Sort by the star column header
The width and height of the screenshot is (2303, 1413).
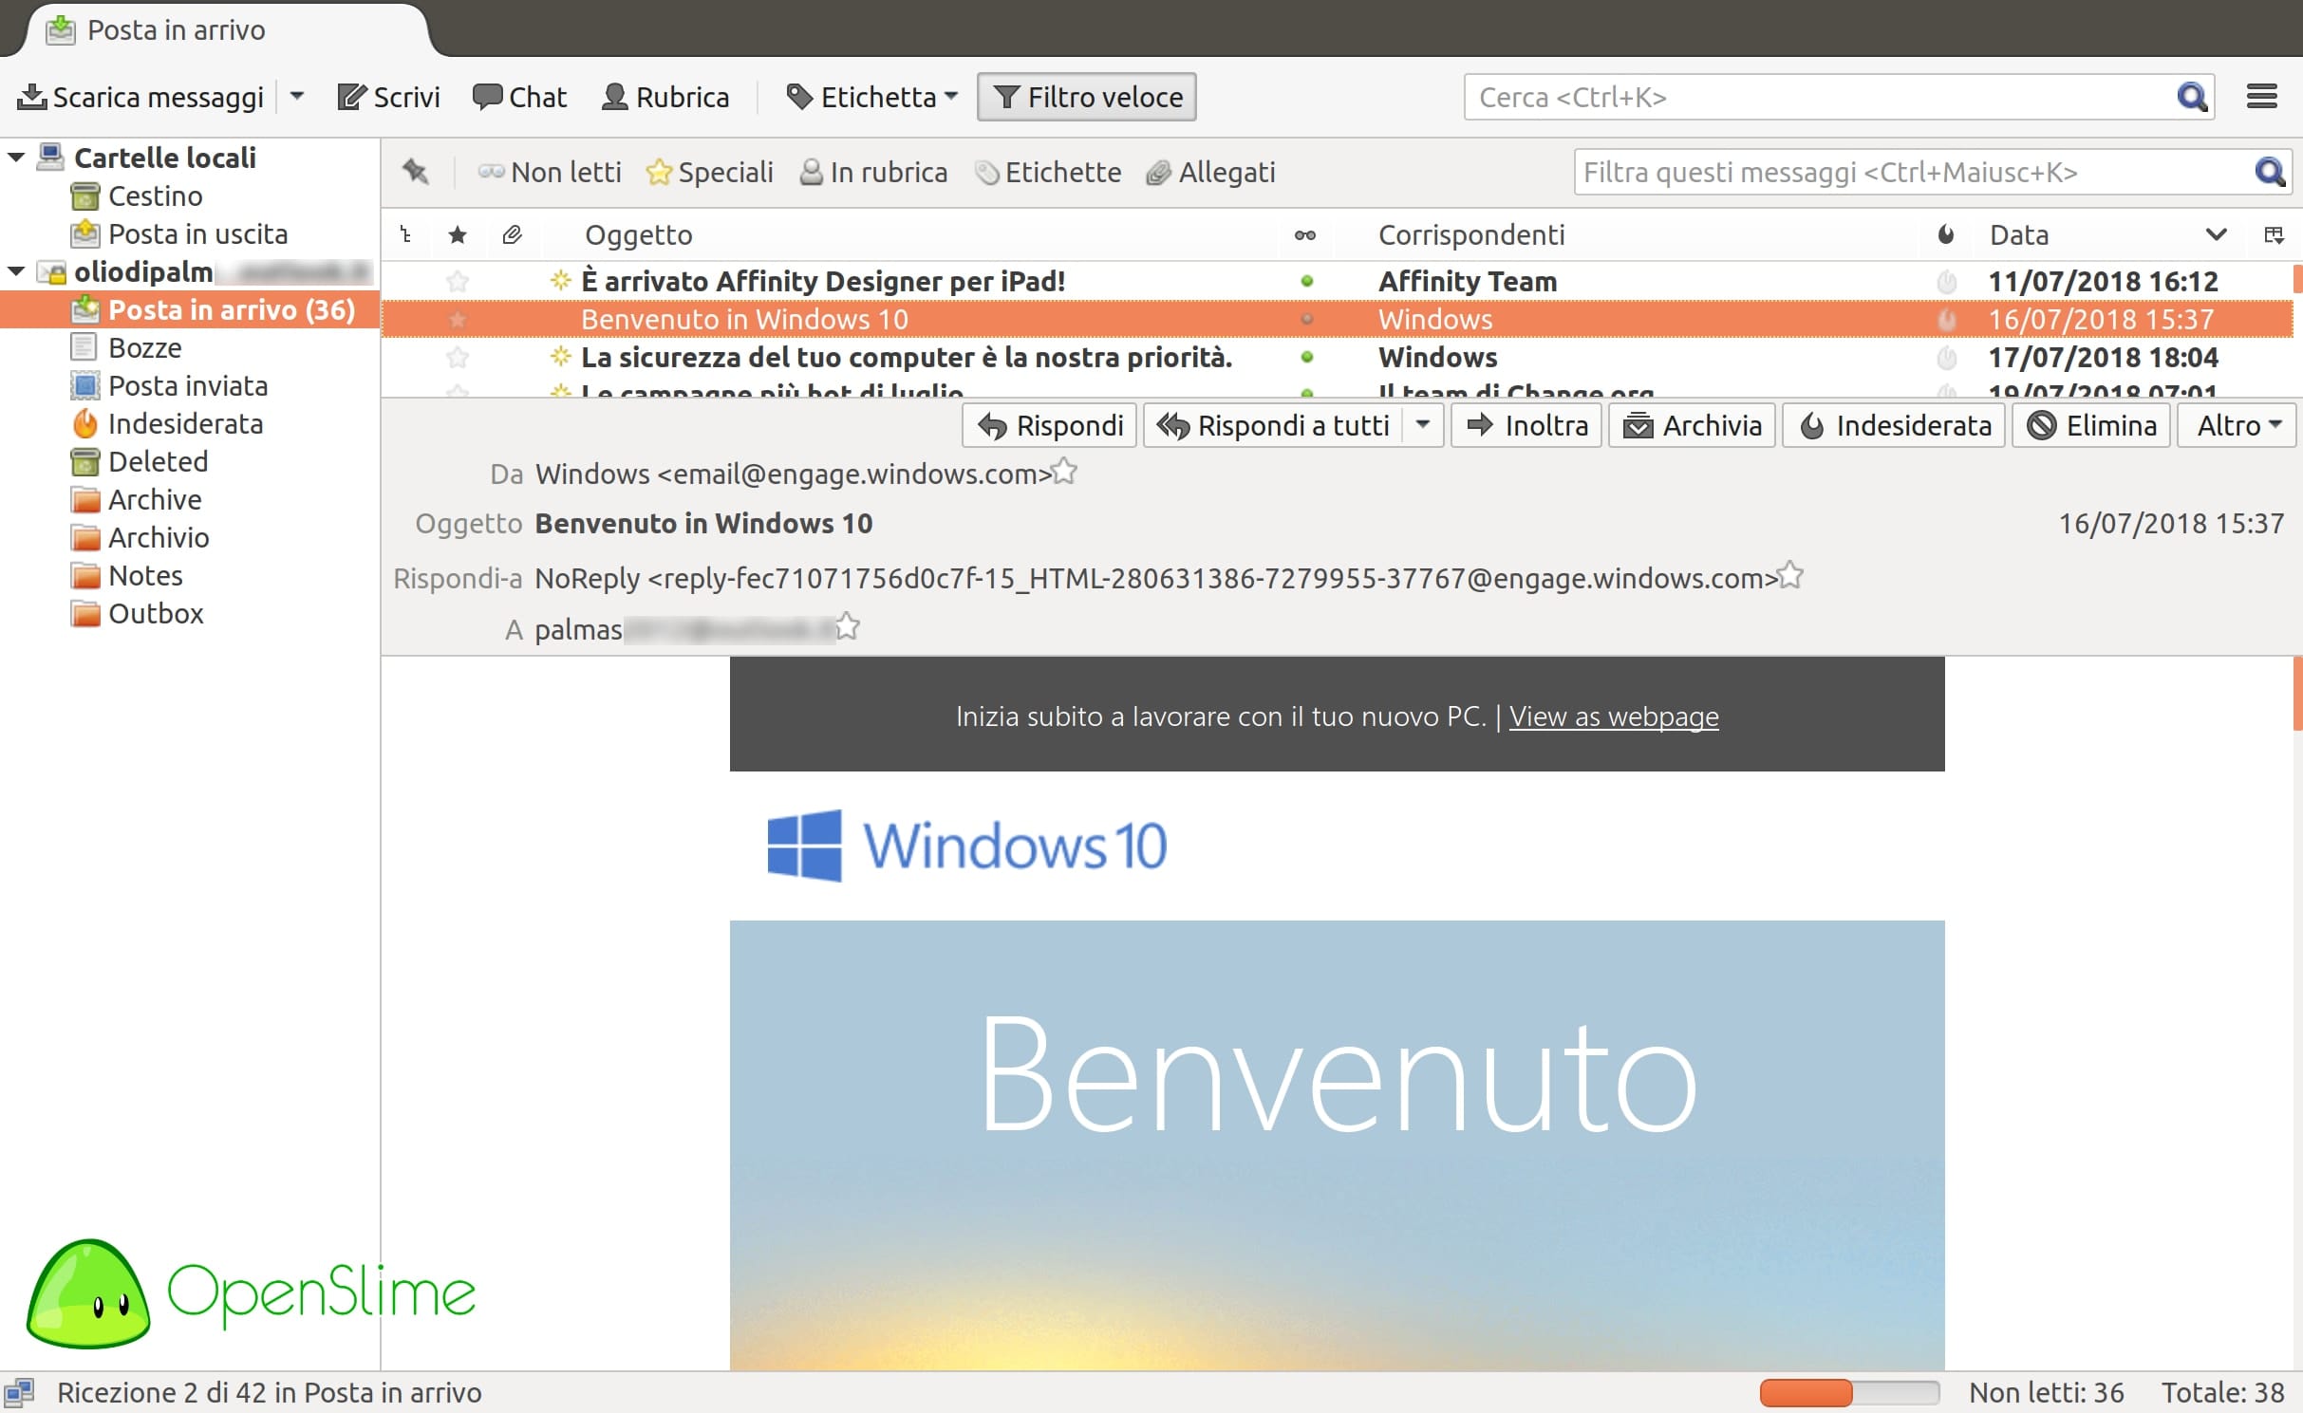click(458, 235)
